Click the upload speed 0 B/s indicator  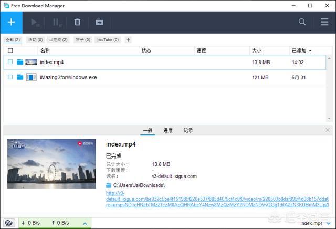coord(60,223)
